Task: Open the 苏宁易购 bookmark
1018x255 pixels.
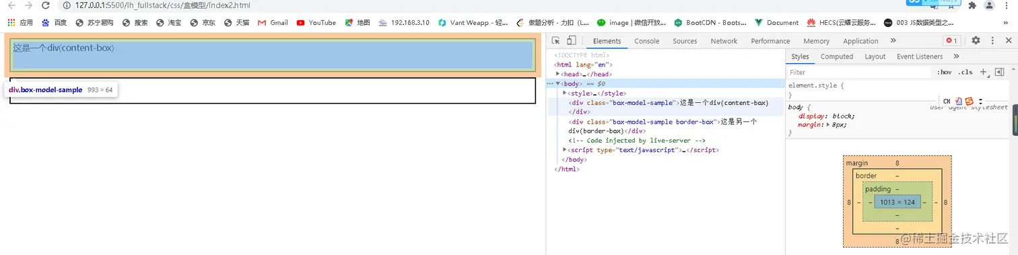Action: 94,22
